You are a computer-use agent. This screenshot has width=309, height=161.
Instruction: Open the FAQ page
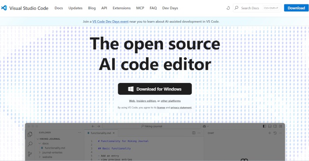[153, 8]
